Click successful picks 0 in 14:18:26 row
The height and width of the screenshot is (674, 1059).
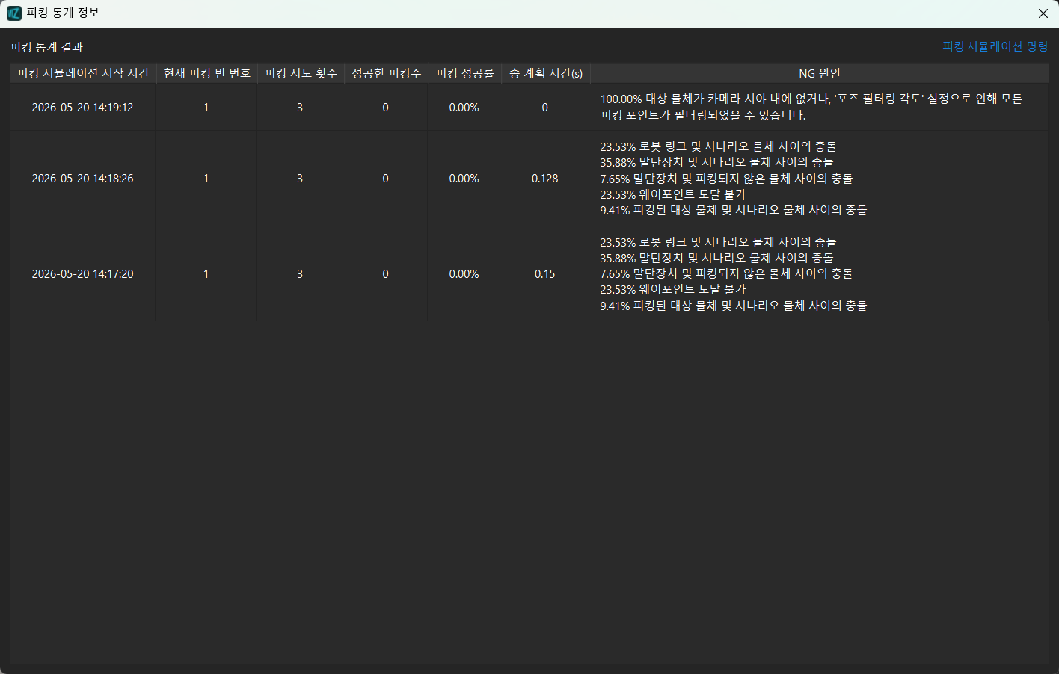pyautogui.click(x=386, y=179)
